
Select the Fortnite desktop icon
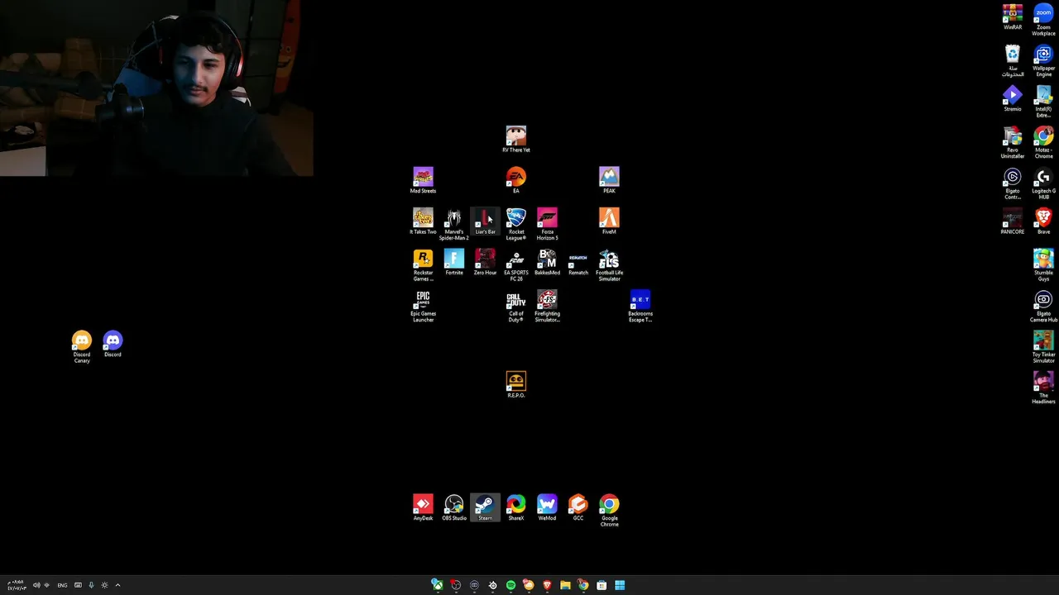(x=454, y=262)
